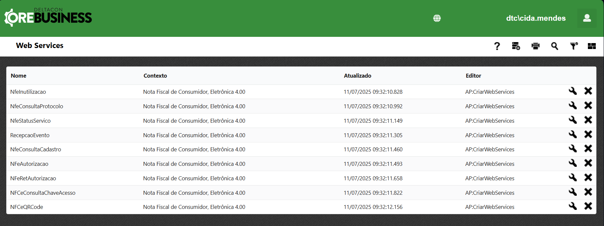Click the Atualizado column header
Viewport: 604px width, 226px height.
[x=357, y=76]
